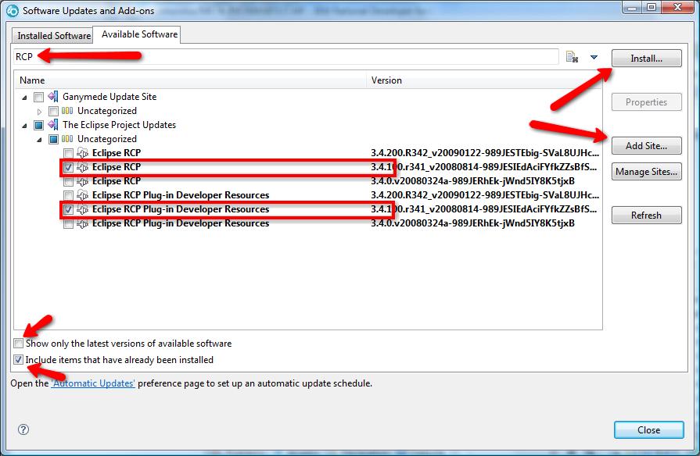The height and width of the screenshot is (456, 700).
Task: Tick Plug-in Developer Resources 3.4.200.R342 checkbox
Action: pos(68,195)
